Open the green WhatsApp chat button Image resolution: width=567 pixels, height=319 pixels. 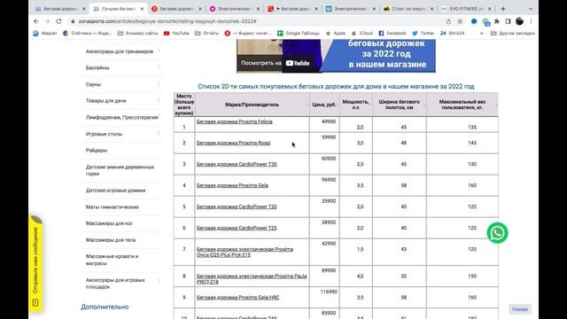tap(497, 233)
